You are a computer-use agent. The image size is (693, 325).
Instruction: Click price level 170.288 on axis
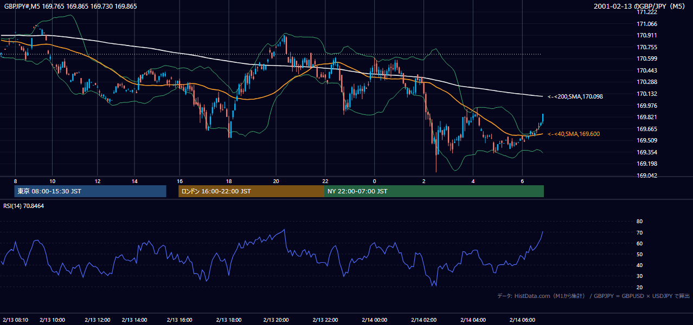point(647,82)
